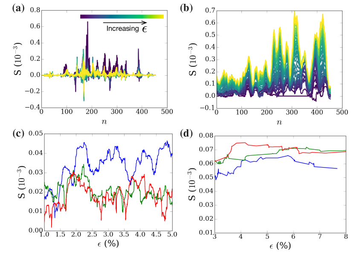Click the purple-to-yellow colorbar in panel (a)

tap(122, 17)
